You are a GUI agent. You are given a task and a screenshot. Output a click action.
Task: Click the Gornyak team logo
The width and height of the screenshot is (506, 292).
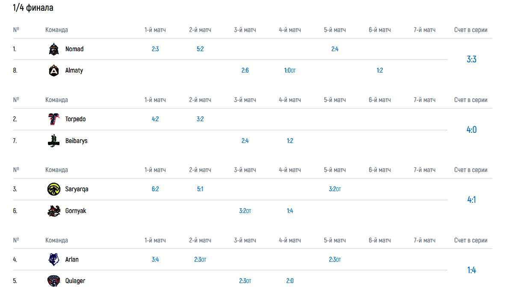53,210
